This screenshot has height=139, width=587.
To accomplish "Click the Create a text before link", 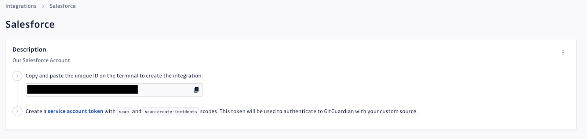I will [36, 111].
